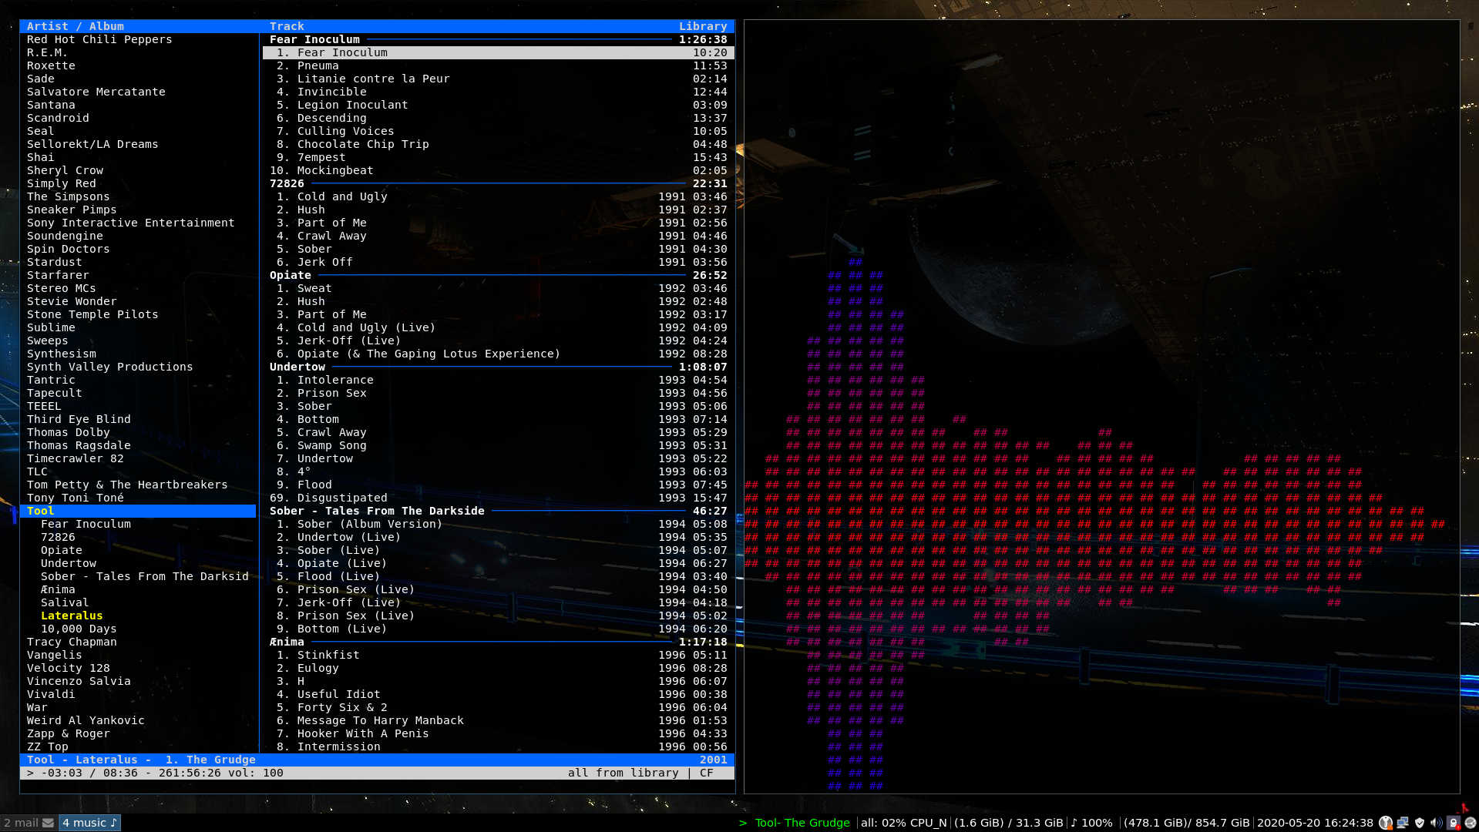The height and width of the screenshot is (832, 1479).
Task: Click the Track column header
Action: (287, 26)
